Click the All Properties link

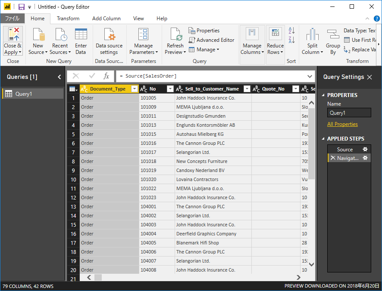coord(342,124)
